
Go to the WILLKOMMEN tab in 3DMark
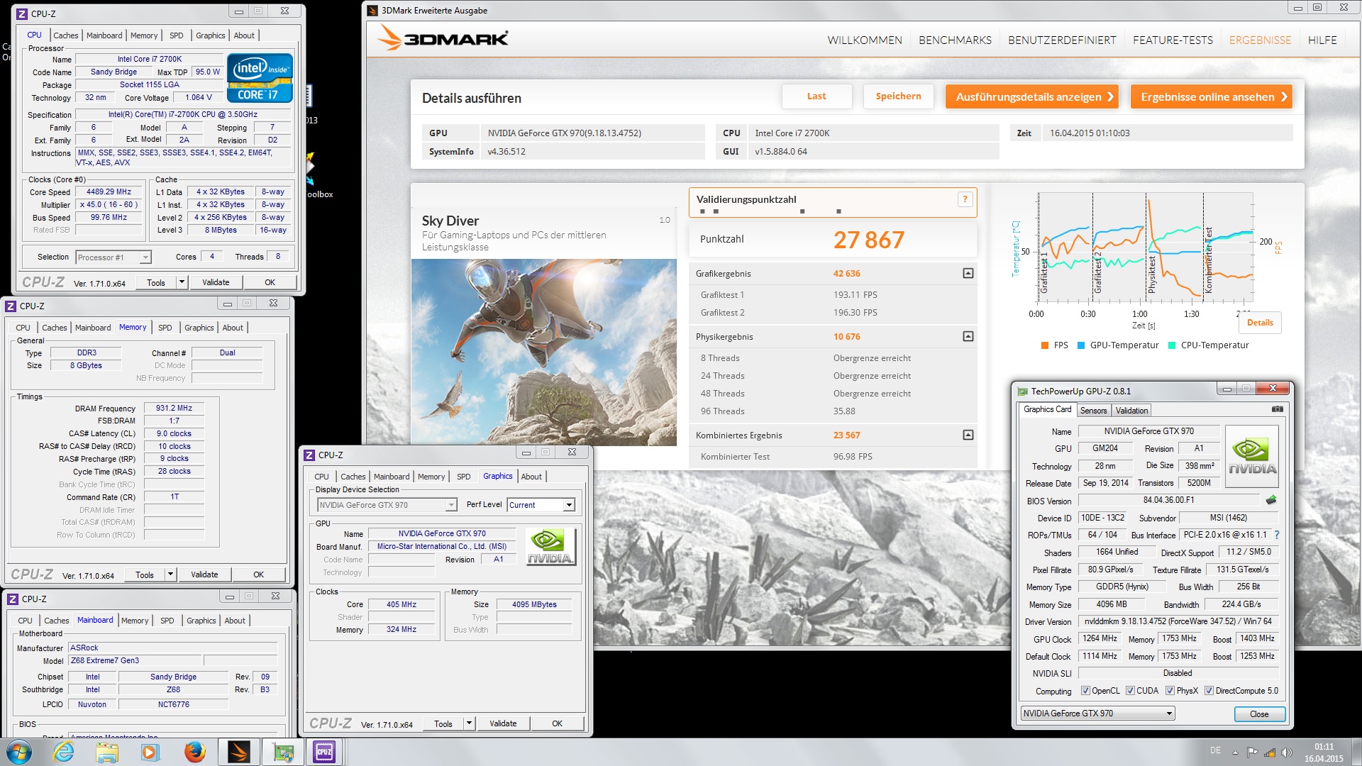[865, 40]
